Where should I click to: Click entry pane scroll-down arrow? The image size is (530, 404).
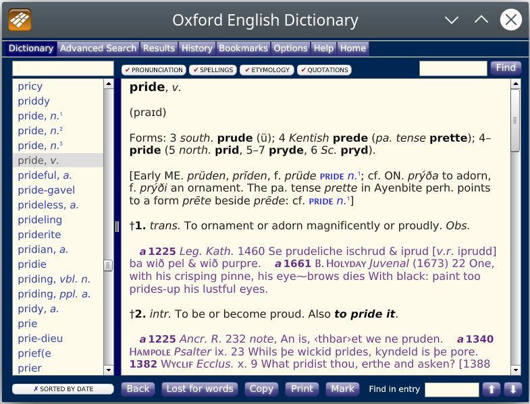[x=515, y=370]
